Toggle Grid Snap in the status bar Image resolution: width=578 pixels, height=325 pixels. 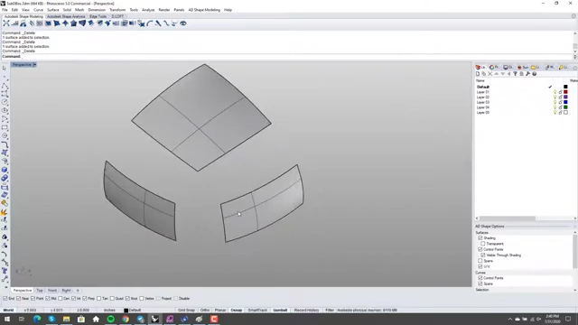click(x=186, y=311)
